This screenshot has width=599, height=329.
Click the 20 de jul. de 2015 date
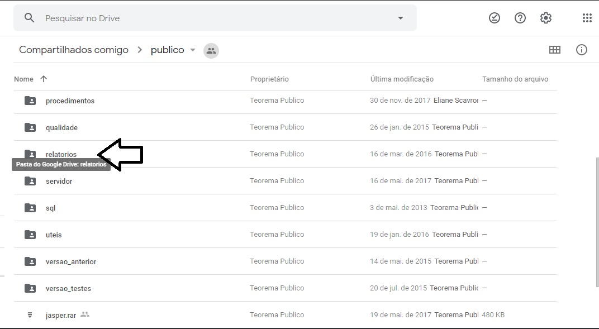coord(398,288)
